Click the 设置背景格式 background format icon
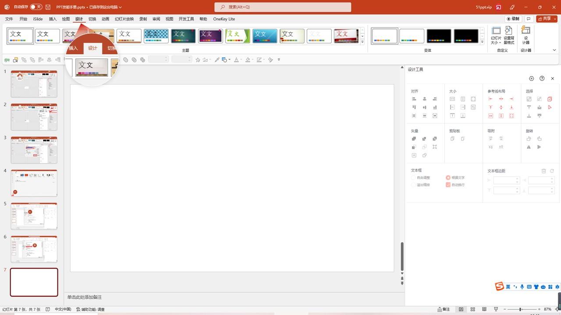The image size is (561, 315). (509, 35)
